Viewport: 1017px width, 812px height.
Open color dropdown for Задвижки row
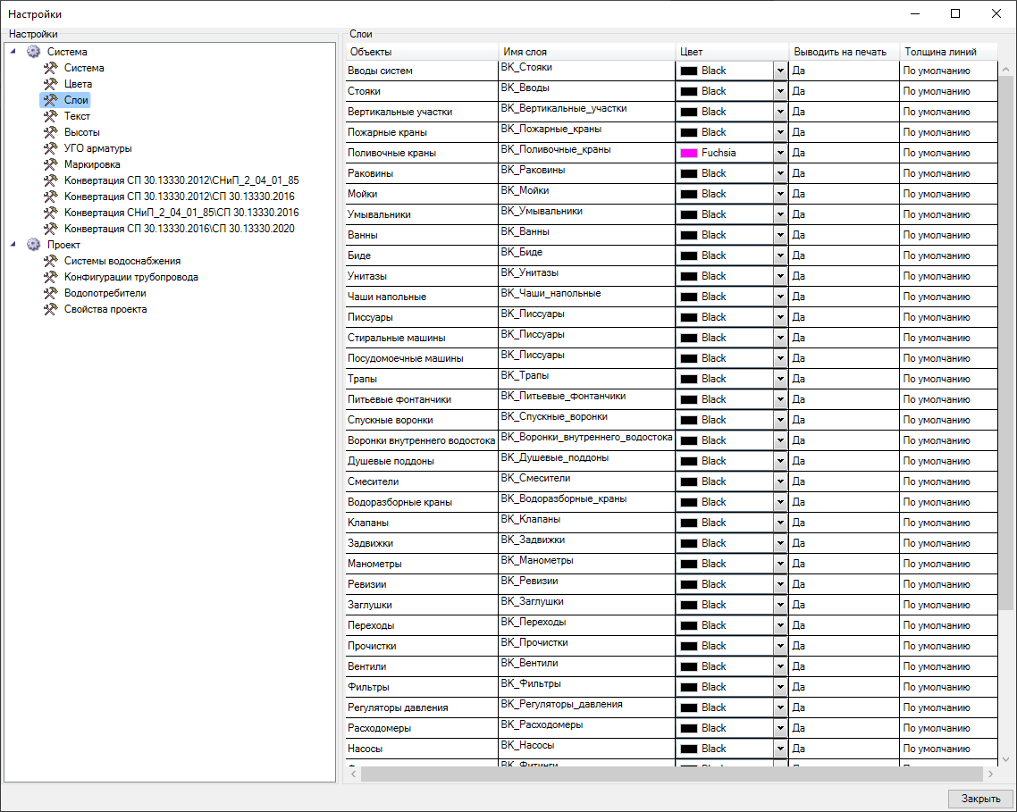pyautogui.click(x=780, y=543)
